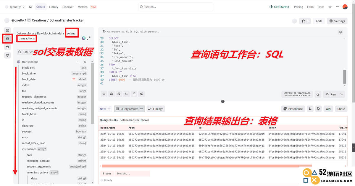
Task: Select the Query results tab
Action: click(130, 109)
